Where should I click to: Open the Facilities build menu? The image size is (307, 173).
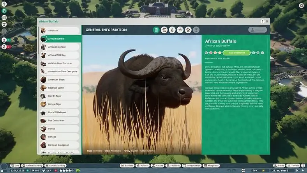click(173, 166)
